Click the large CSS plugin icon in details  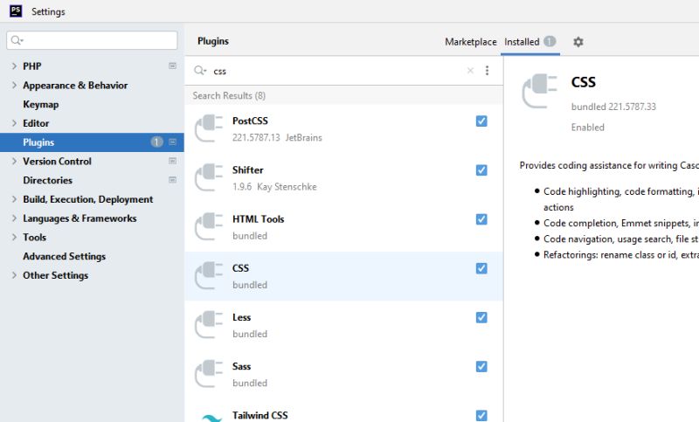(539, 92)
